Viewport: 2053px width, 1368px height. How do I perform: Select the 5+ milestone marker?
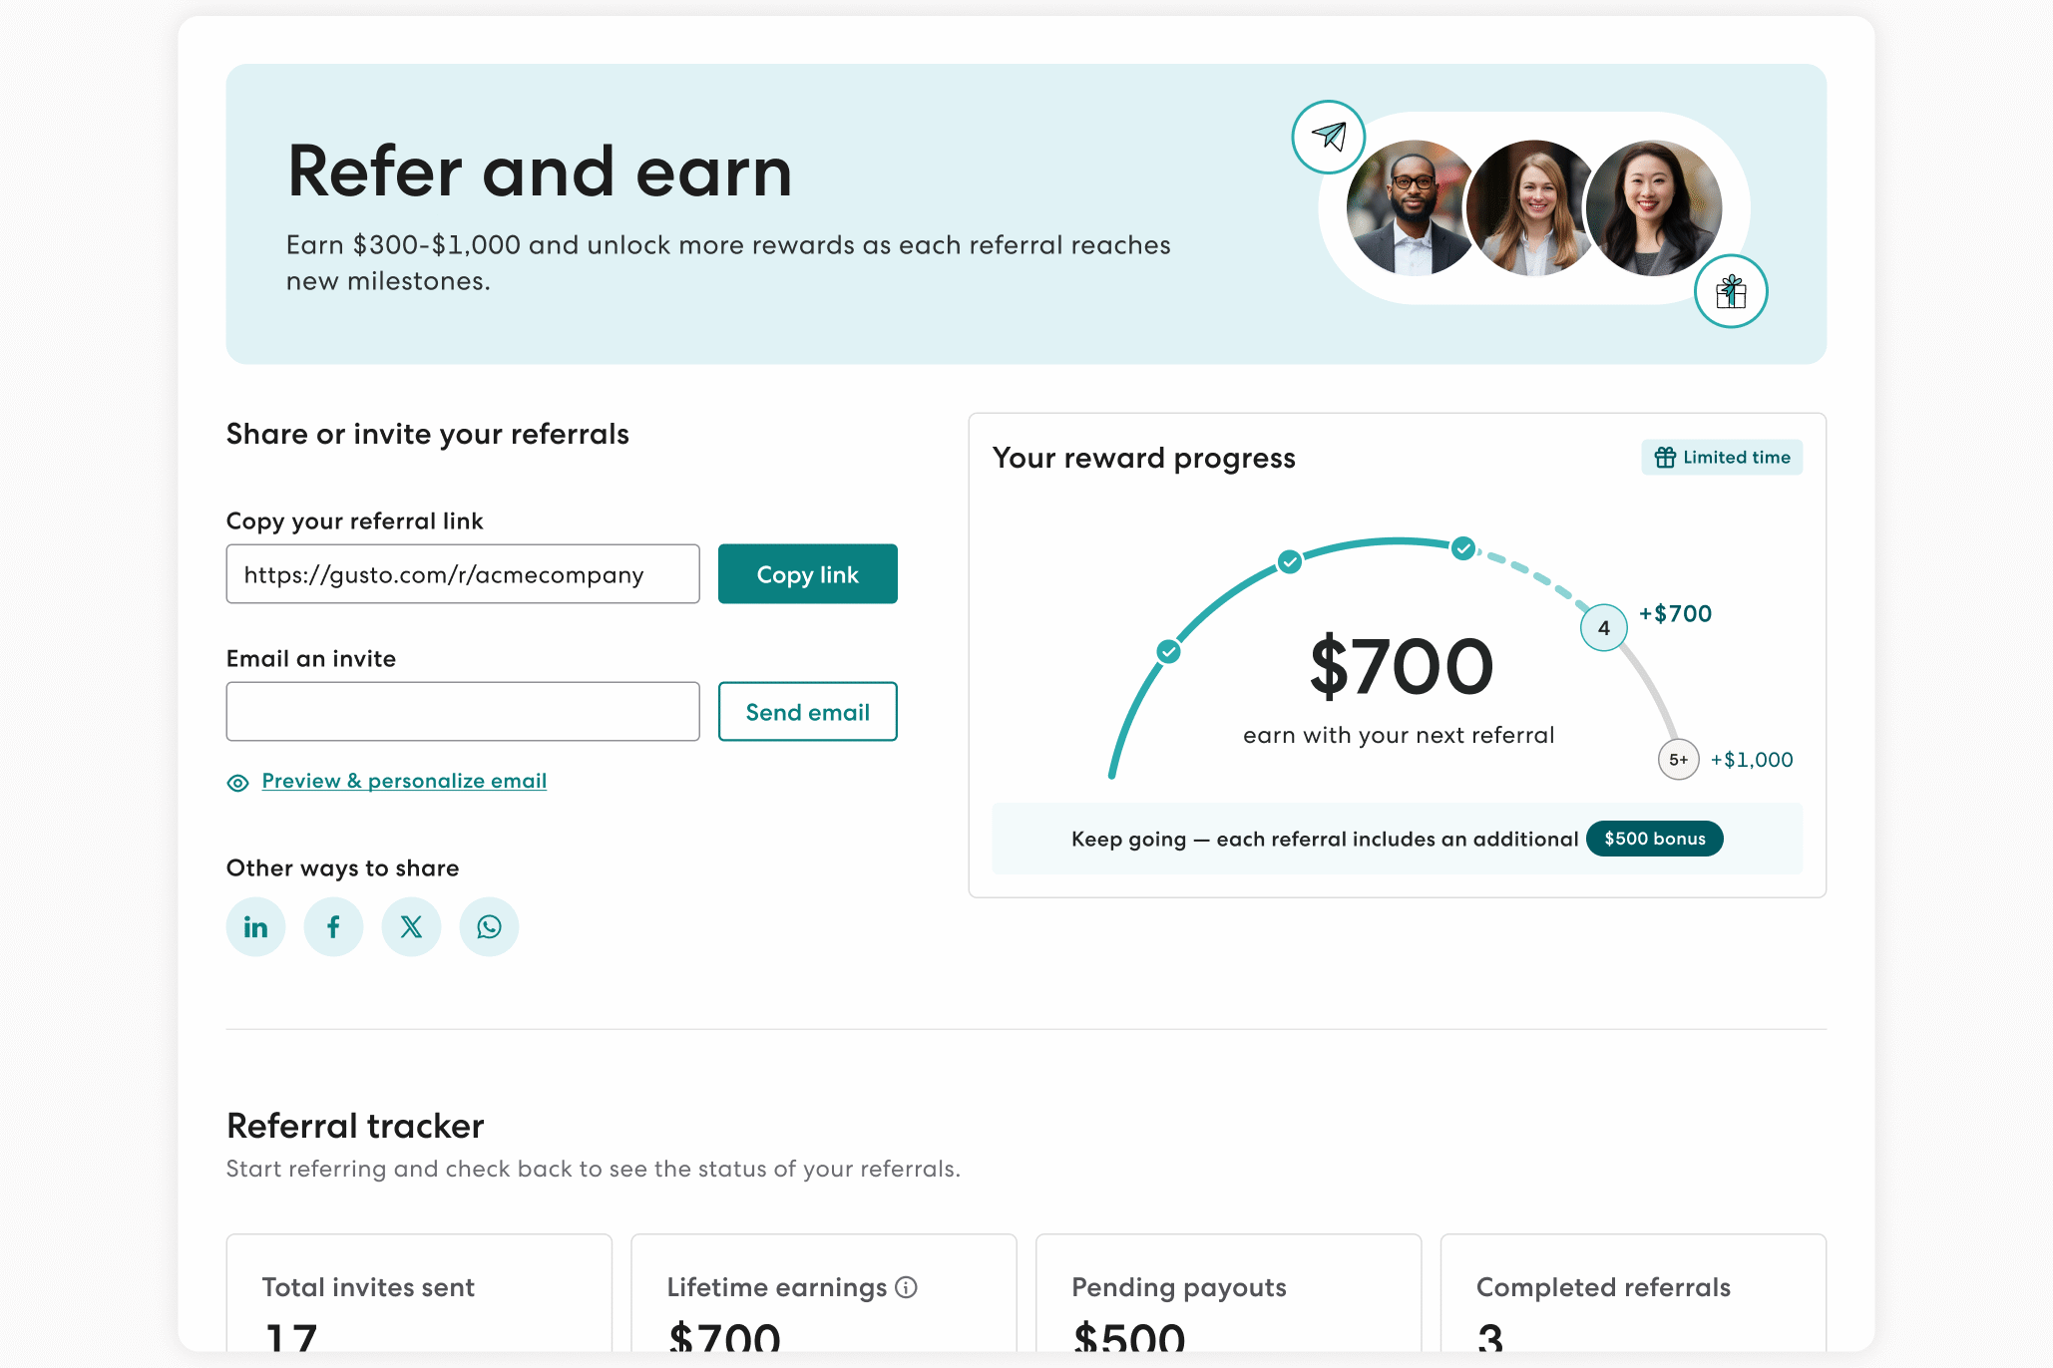pos(1678,760)
